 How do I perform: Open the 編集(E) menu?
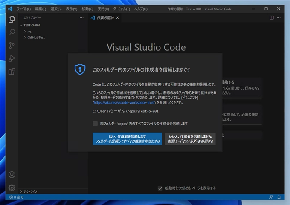41,9
